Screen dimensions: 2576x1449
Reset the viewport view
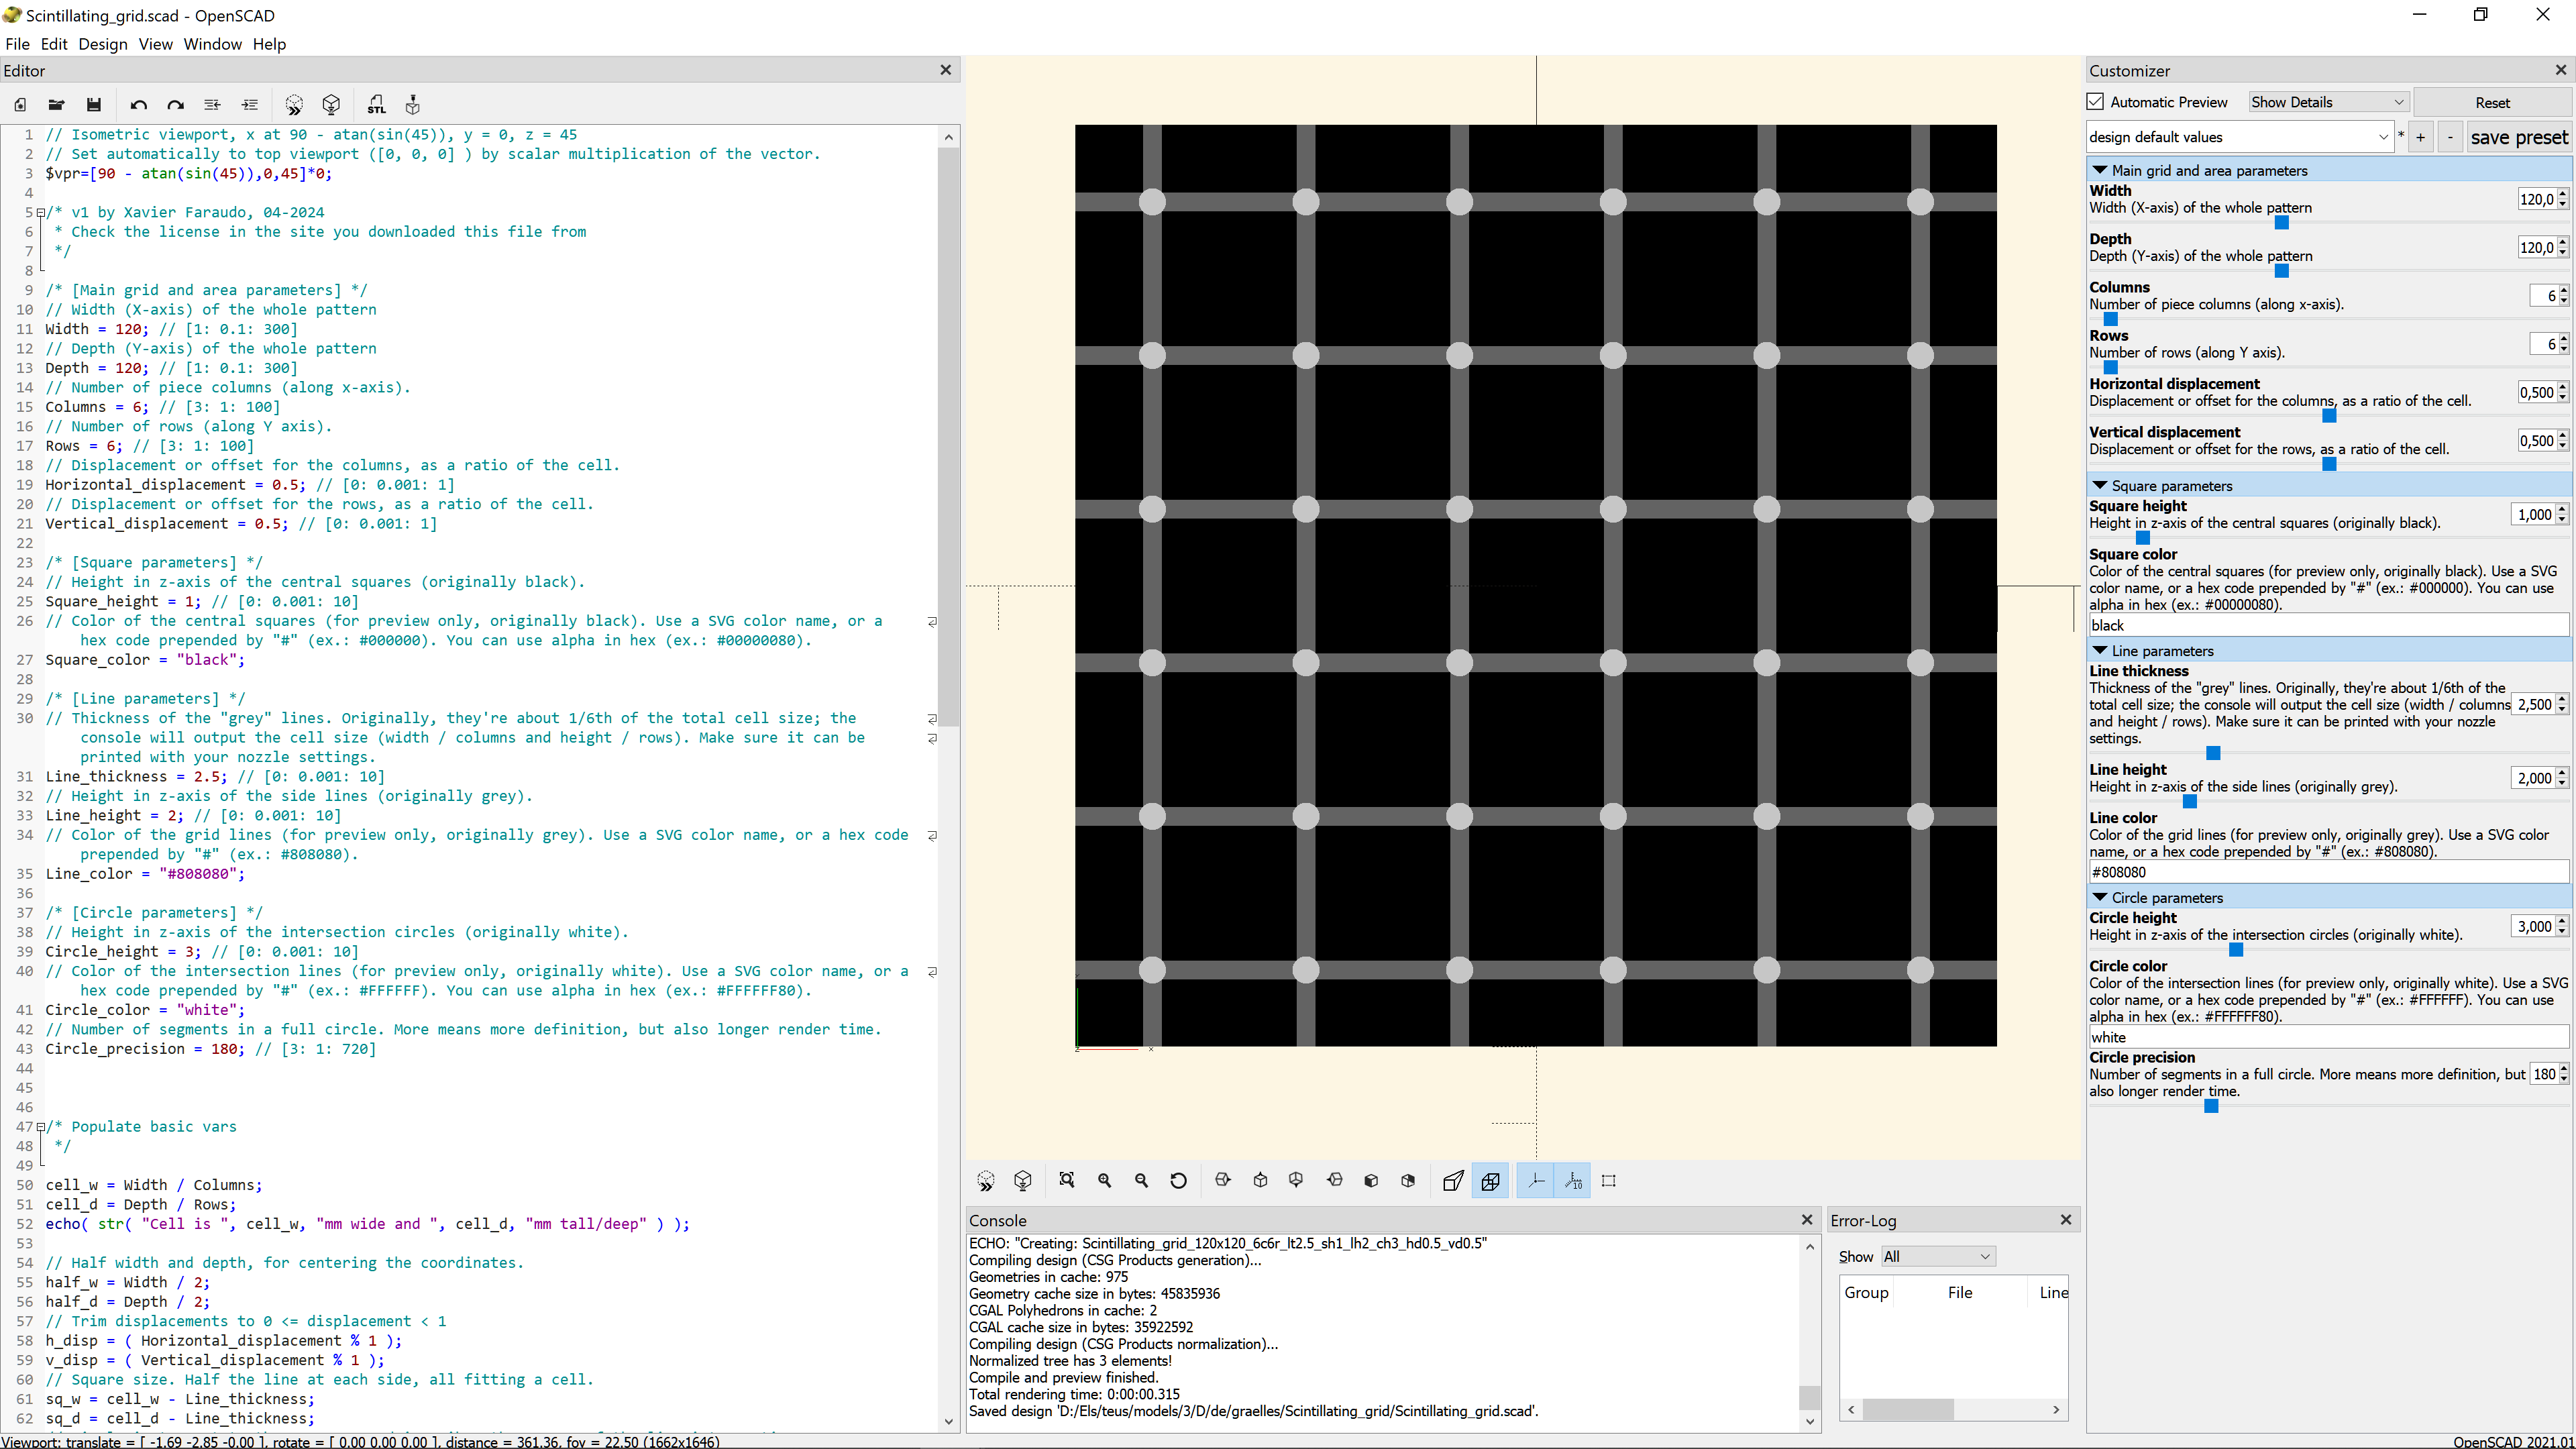pos(1179,1181)
